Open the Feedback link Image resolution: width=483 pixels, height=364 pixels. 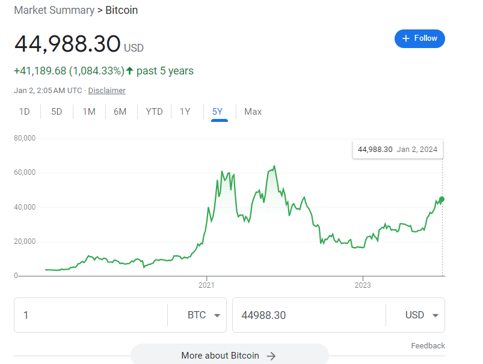428,346
